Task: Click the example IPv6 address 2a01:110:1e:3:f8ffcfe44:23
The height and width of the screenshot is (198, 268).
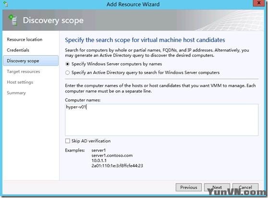Action: 117,165
